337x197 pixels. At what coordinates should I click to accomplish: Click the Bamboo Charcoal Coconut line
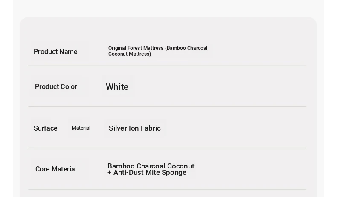(x=151, y=166)
